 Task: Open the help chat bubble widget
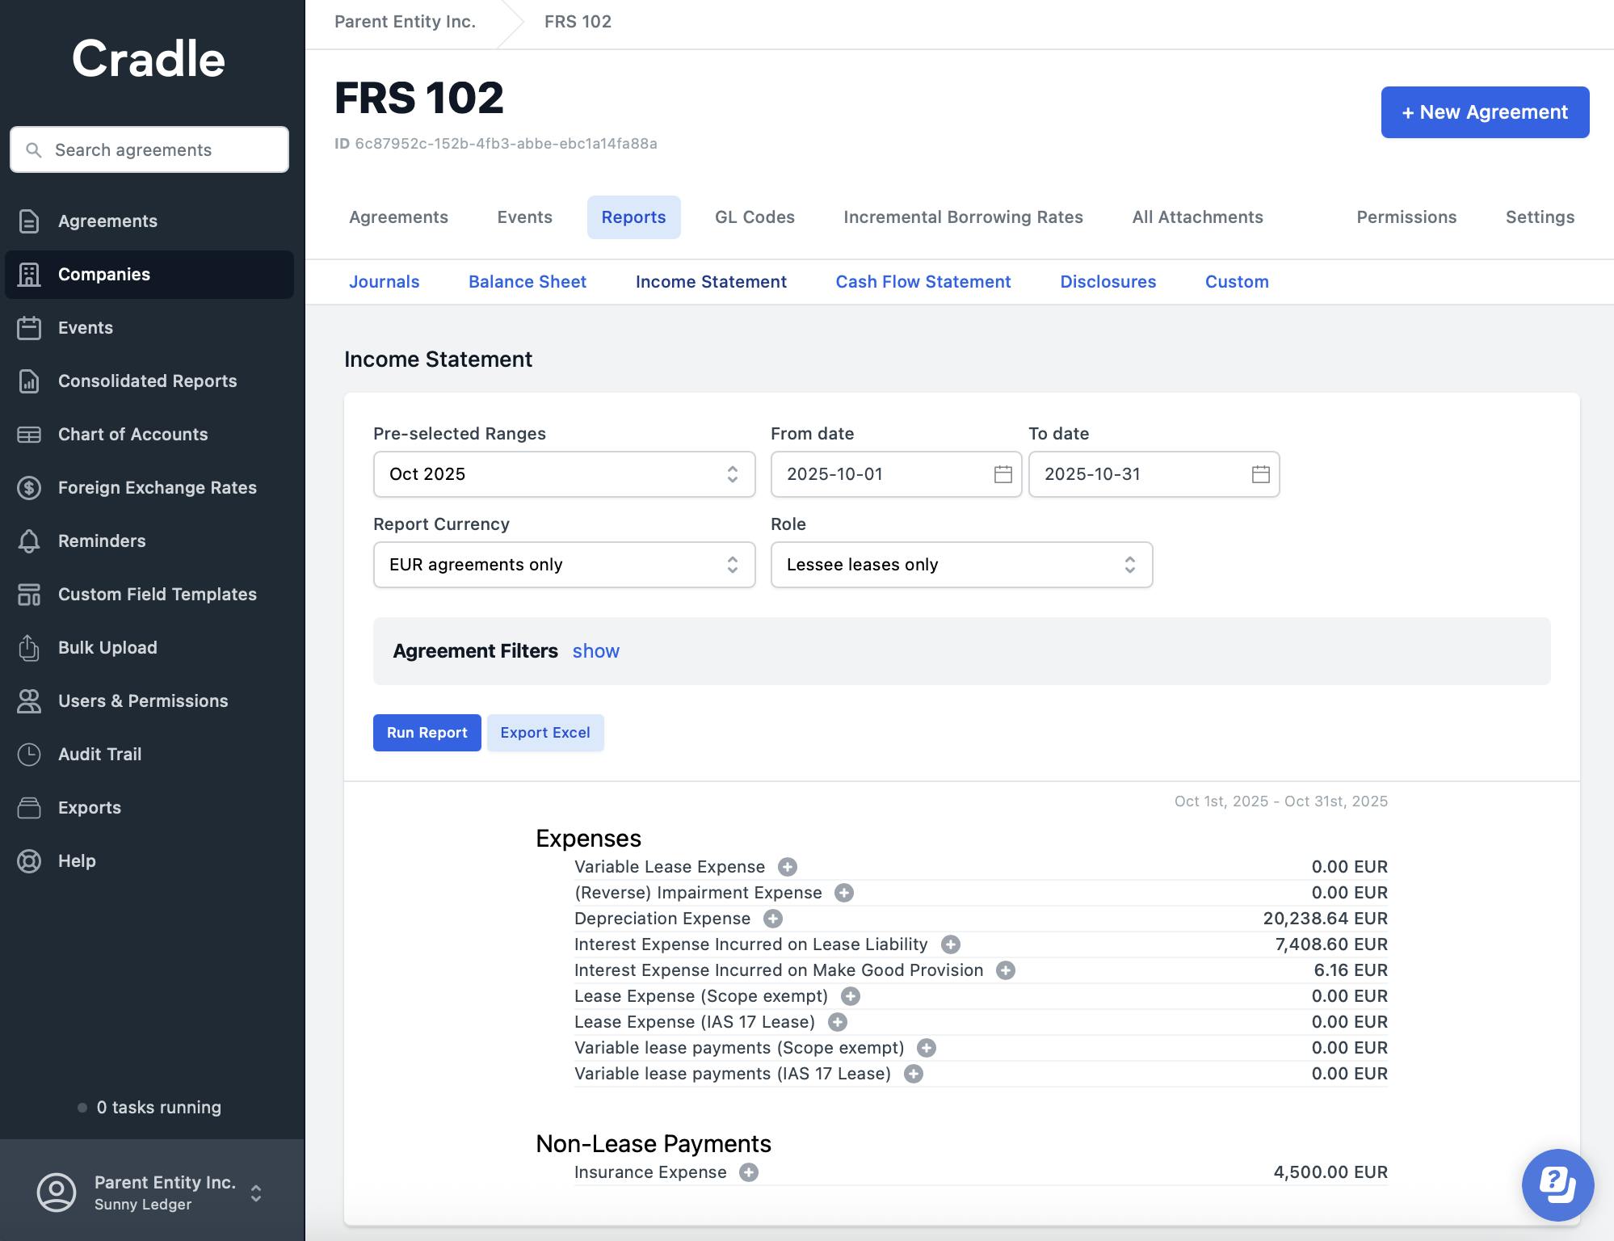[1557, 1184]
